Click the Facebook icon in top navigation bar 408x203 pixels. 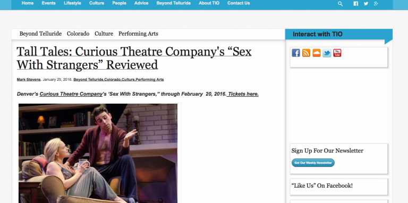(x=356, y=3)
